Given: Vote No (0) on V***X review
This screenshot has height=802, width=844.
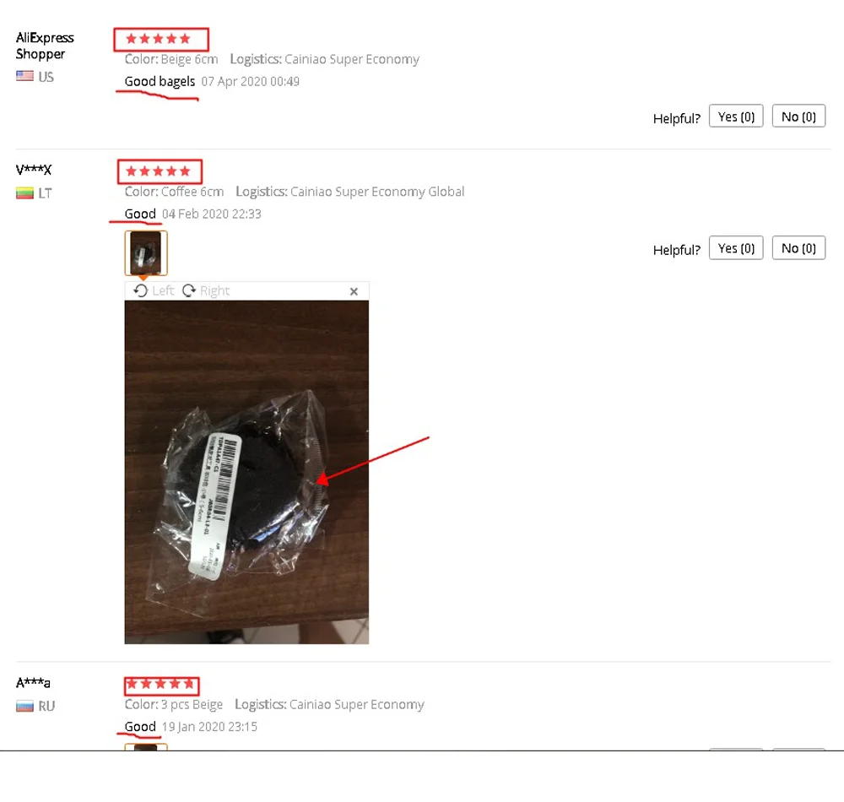Looking at the screenshot, I should tap(798, 248).
